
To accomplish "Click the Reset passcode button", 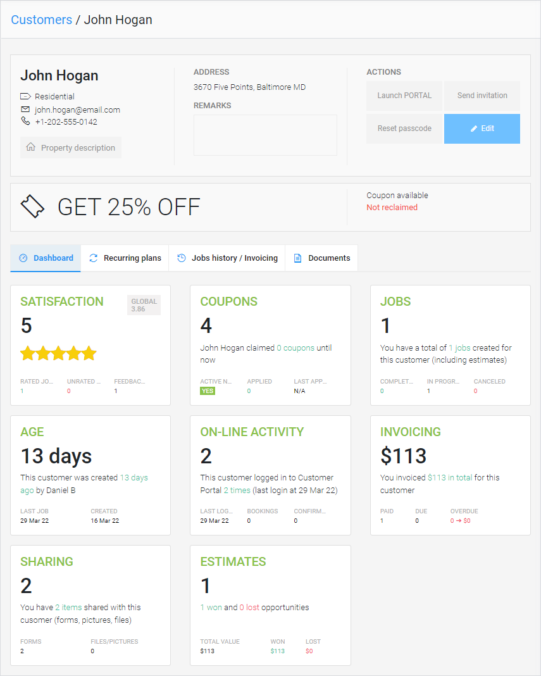I will pos(404,128).
